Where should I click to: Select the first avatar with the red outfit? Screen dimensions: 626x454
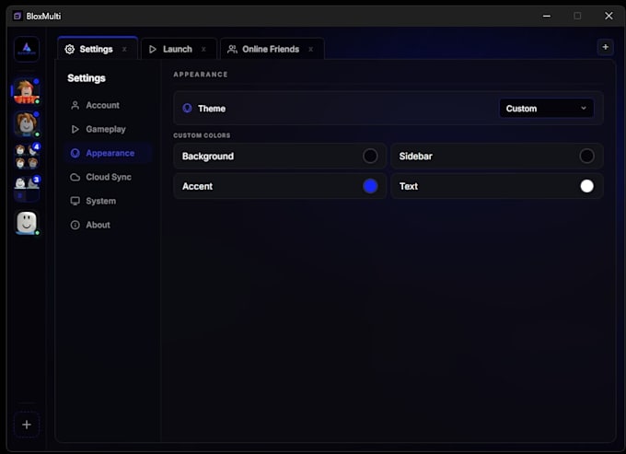click(27, 91)
